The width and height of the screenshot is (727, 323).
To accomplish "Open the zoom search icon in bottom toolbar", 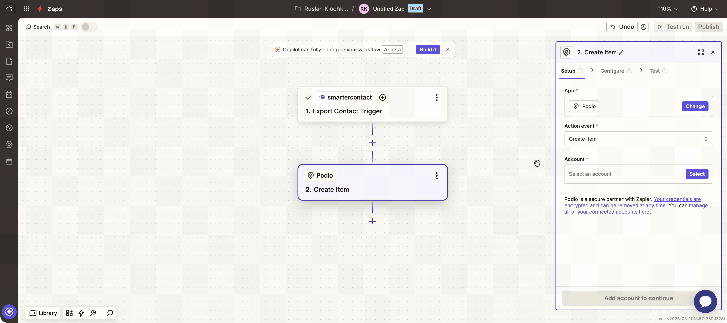I will [x=110, y=313].
